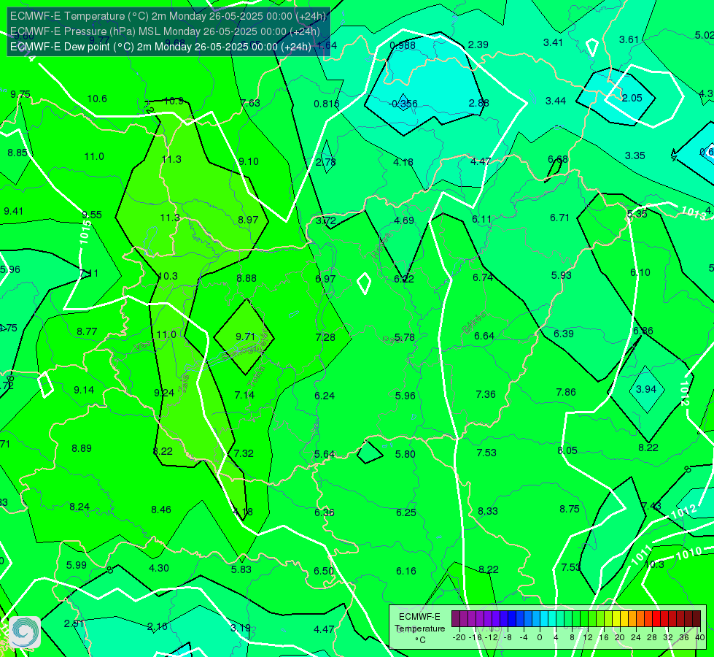This screenshot has width=714, height=657.
Task: Click the 8.97 temperature value
Action: (x=248, y=220)
